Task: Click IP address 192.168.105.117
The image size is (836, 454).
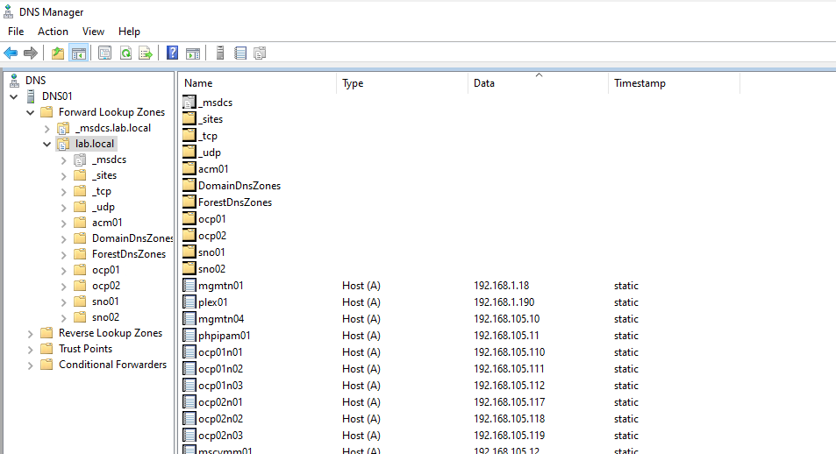Action: pyautogui.click(x=509, y=401)
